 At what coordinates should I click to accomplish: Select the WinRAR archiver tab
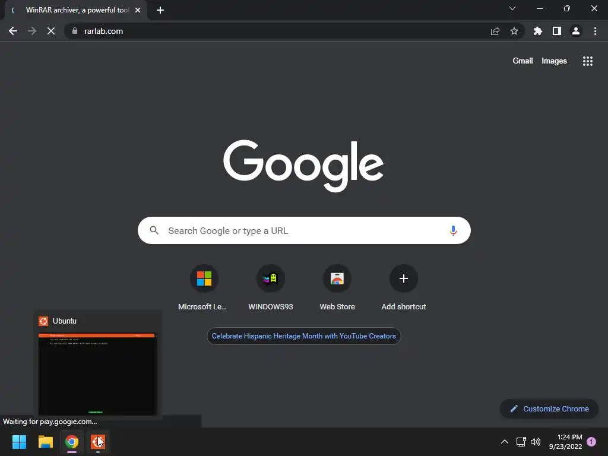[x=76, y=10]
